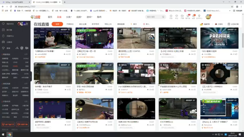244x137 pixels.
Task: Click the 免费领取 gift envelope link
Action: coord(205,24)
